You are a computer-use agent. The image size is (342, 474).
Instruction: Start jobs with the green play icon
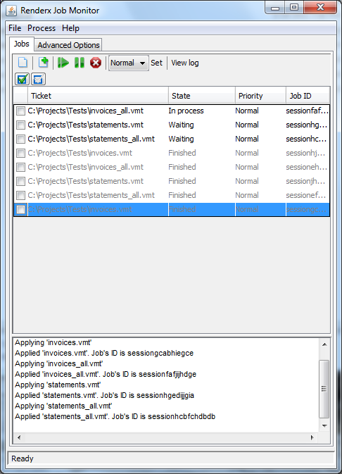click(x=63, y=63)
